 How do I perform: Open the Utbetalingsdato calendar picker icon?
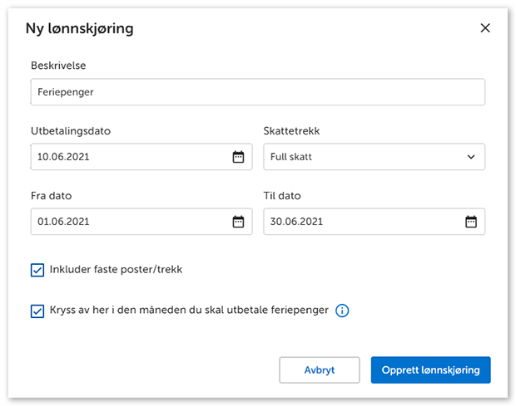(238, 157)
